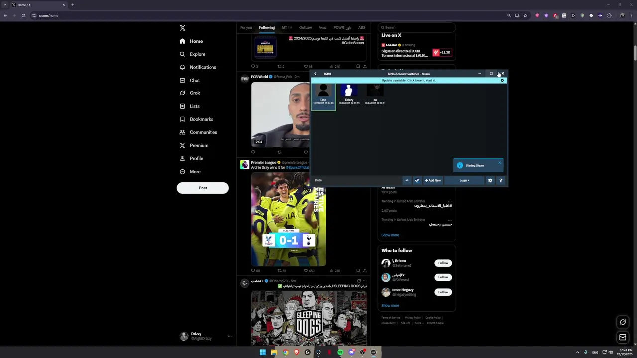Play the FCB World video
Screen dimensions: 637x358
280,114
